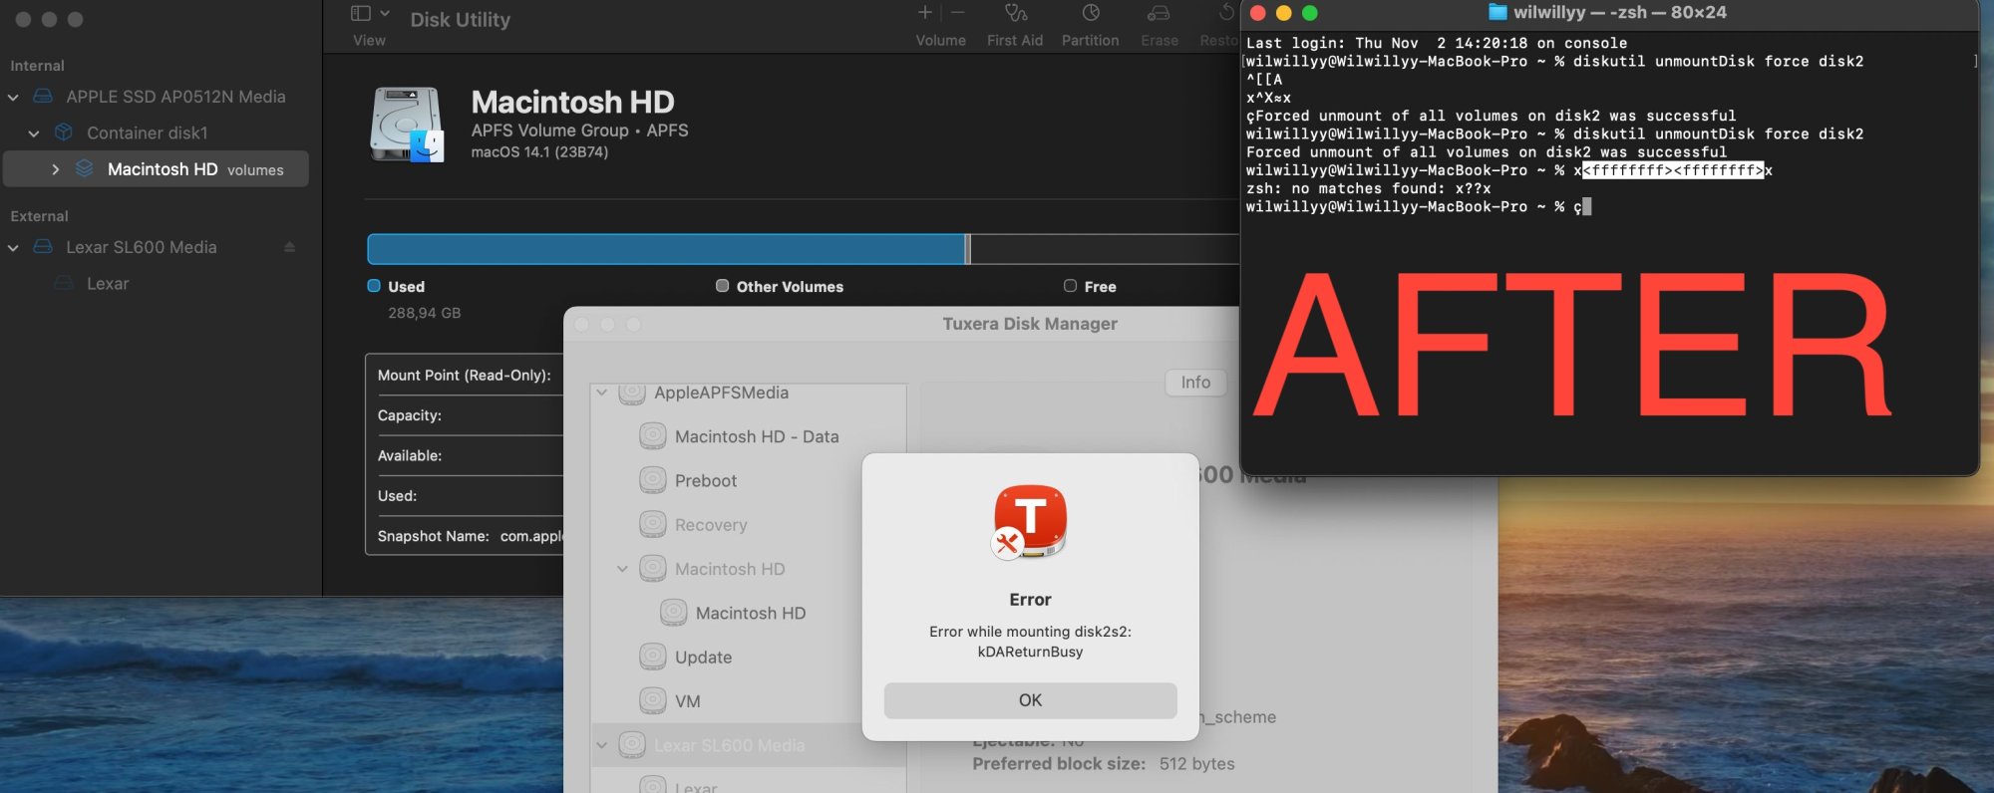Click Tuxera Disk Manager title bar
This screenshot has height=793, width=1994.
pos(1030,324)
